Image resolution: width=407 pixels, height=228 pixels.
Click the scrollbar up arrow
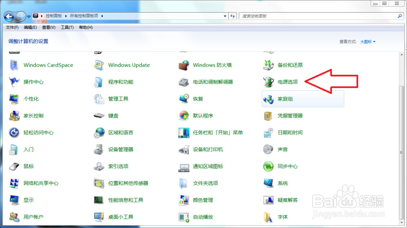point(402,55)
